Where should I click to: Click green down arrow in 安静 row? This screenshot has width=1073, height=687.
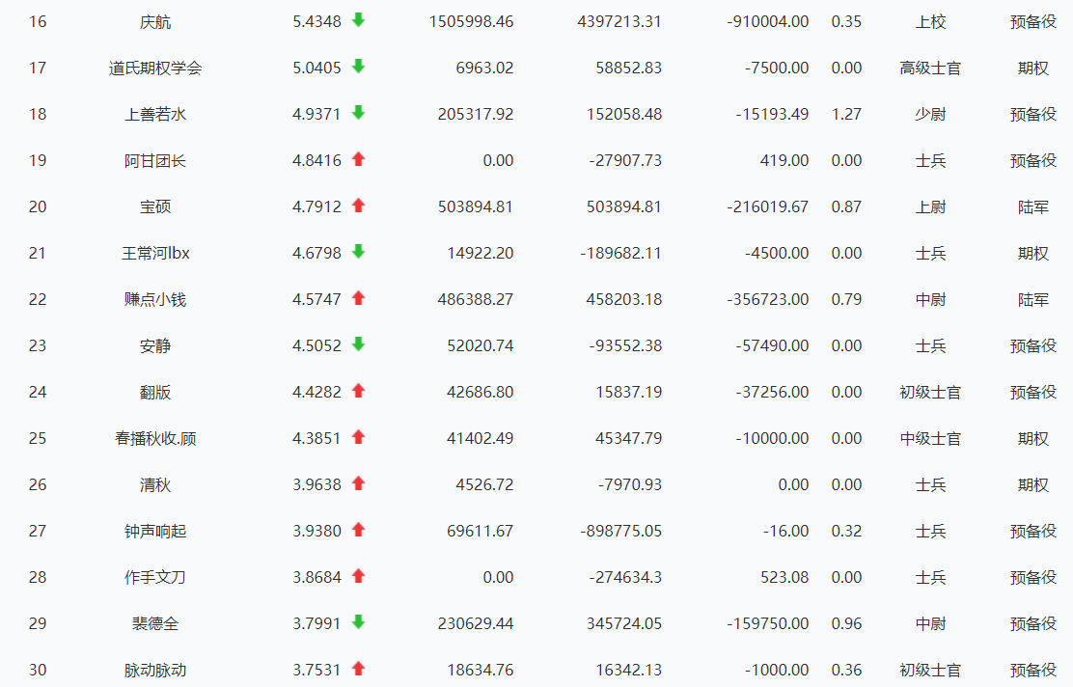(x=358, y=344)
